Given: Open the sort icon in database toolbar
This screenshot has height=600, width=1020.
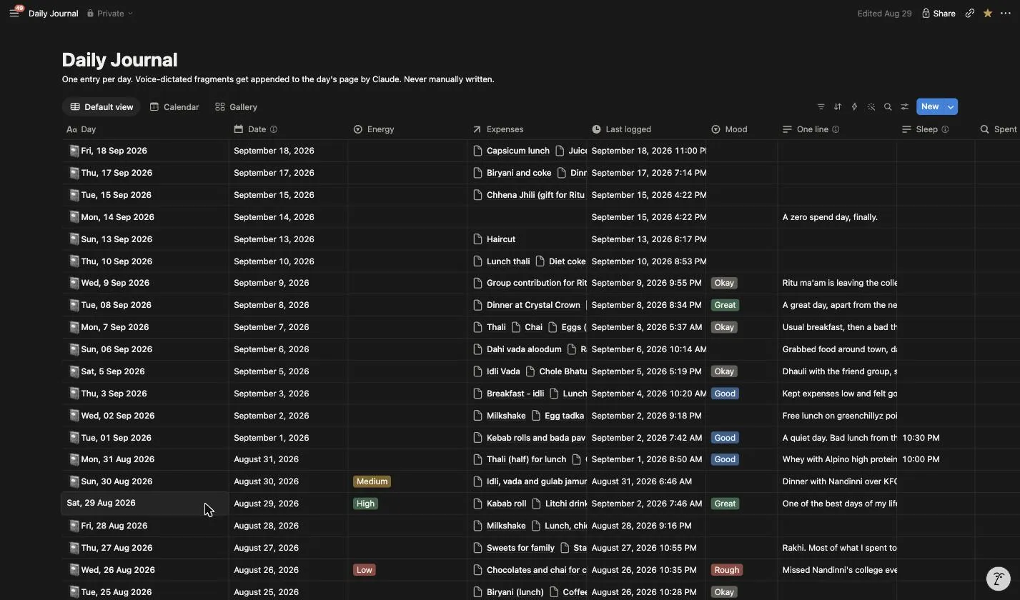Looking at the screenshot, I should click(838, 106).
